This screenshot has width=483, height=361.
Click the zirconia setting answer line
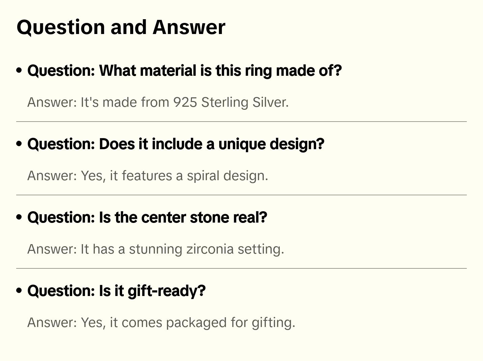[x=155, y=249]
